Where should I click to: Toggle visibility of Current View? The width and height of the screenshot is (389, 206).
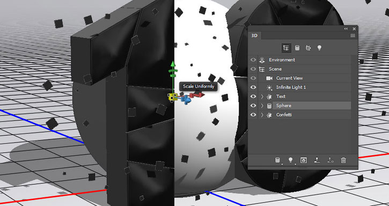click(253, 78)
